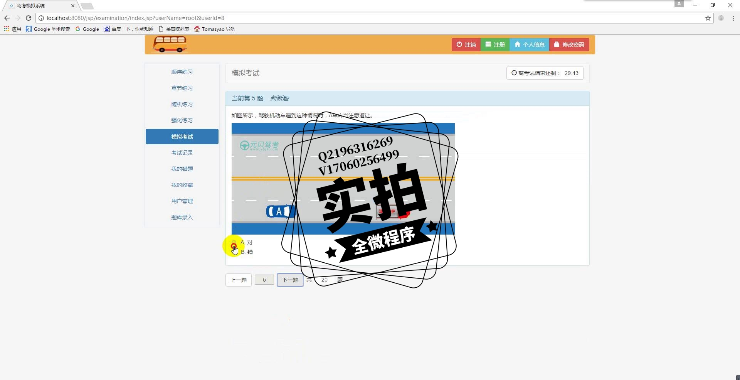Click the 模拟考试 page title
Viewport: 740px width, 380px height.
coord(246,73)
